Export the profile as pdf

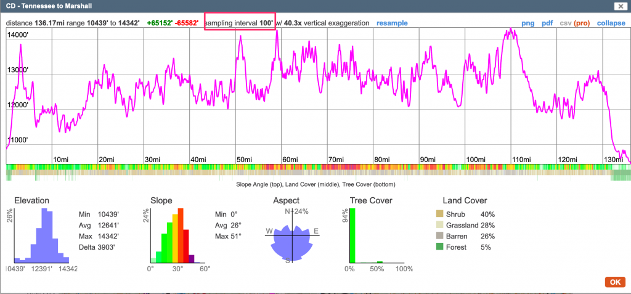(547, 23)
